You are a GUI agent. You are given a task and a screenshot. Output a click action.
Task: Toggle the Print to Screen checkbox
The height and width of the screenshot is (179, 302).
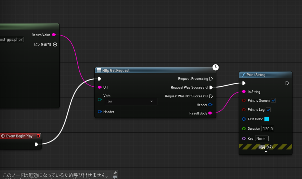point(273,101)
